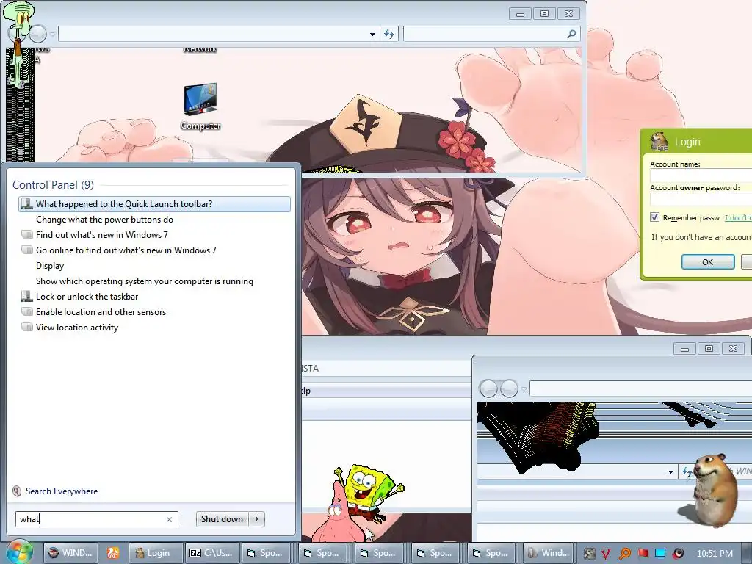Screen dimensions: 752x564
Task: Open "Show which operating system your computer is running"
Action: tap(145, 281)
